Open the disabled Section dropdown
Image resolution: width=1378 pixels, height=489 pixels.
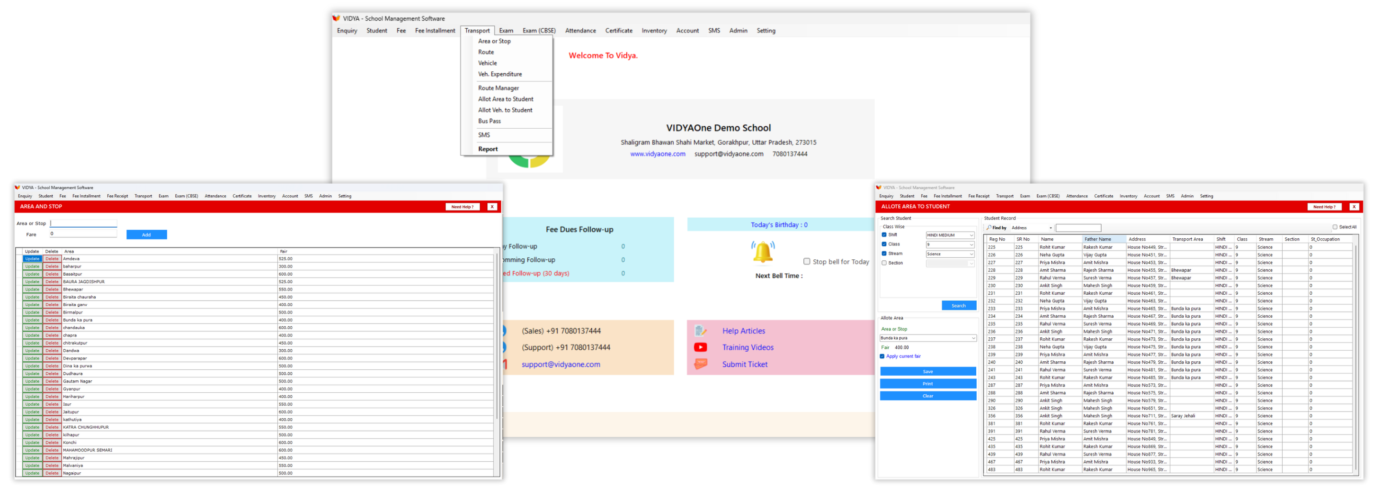(950, 264)
